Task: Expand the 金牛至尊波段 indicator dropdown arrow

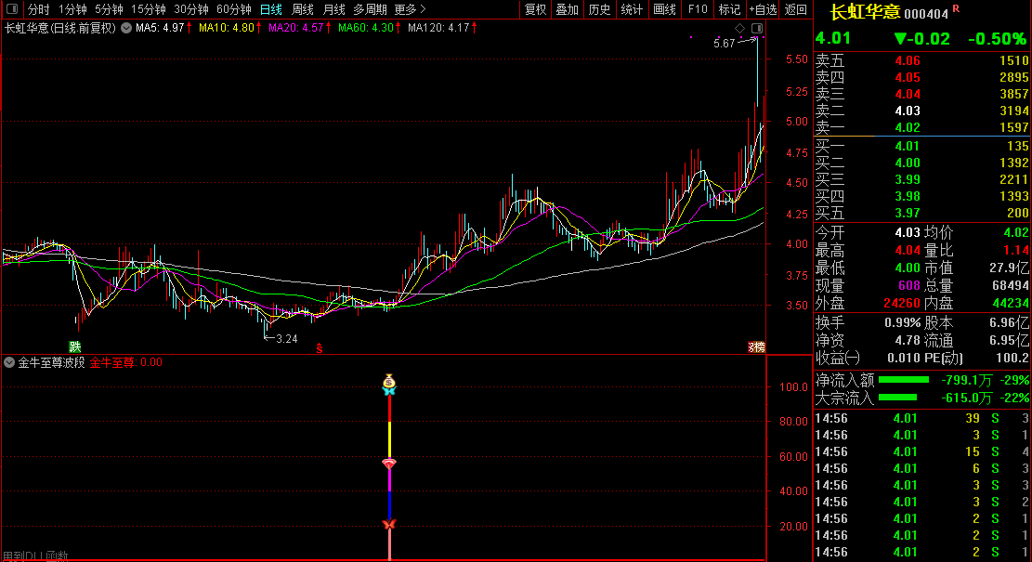Action: [x=9, y=363]
